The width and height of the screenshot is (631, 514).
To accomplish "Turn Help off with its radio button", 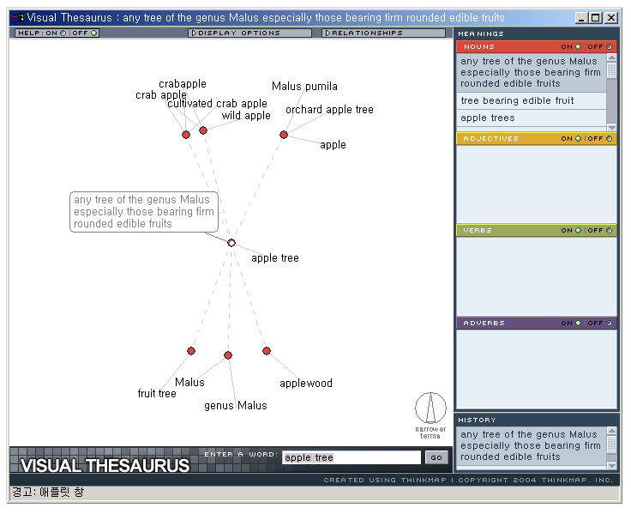I will [93, 33].
